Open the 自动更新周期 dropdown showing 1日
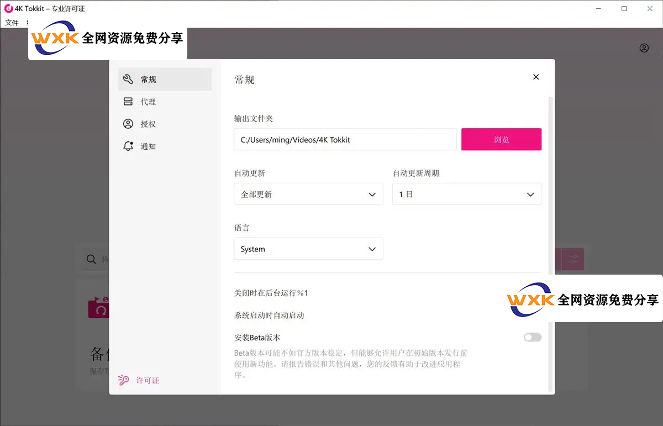Screen dimensions: 663x426 tap(466, 194)
